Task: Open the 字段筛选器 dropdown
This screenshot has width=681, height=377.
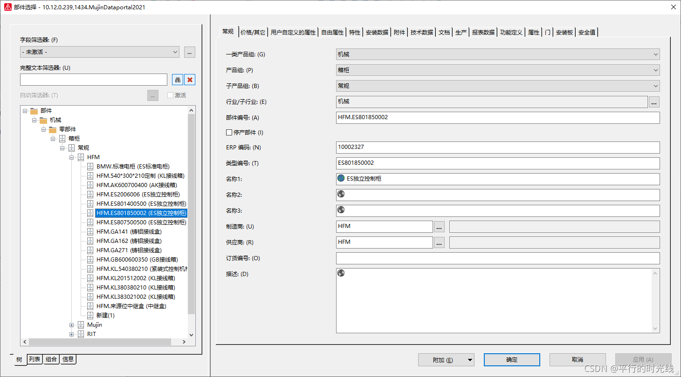Action: coord(175,52)
